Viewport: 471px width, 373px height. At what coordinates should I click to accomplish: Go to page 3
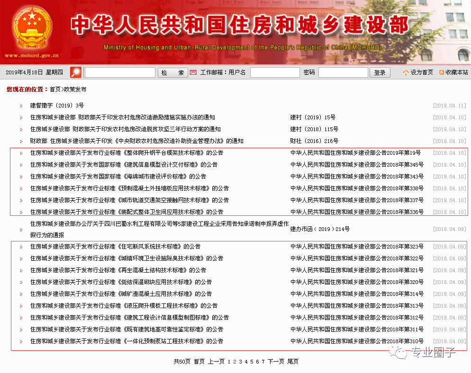240,362
